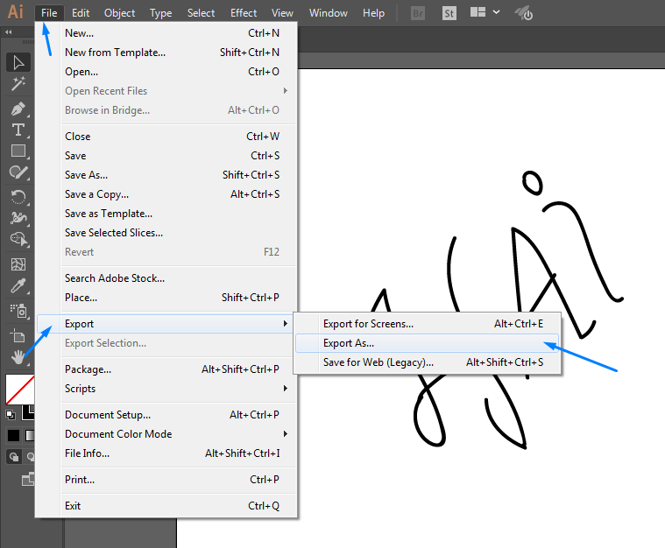Expand the workspace layout dropdown arrow
The width and height of the screenshot is (665, 548).
pyautogui.click(x=496, y=12)
